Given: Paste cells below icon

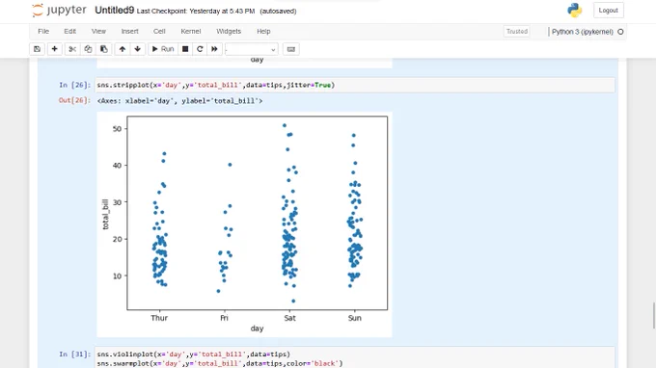Looking at the screenshot, I should click(104, 49).
